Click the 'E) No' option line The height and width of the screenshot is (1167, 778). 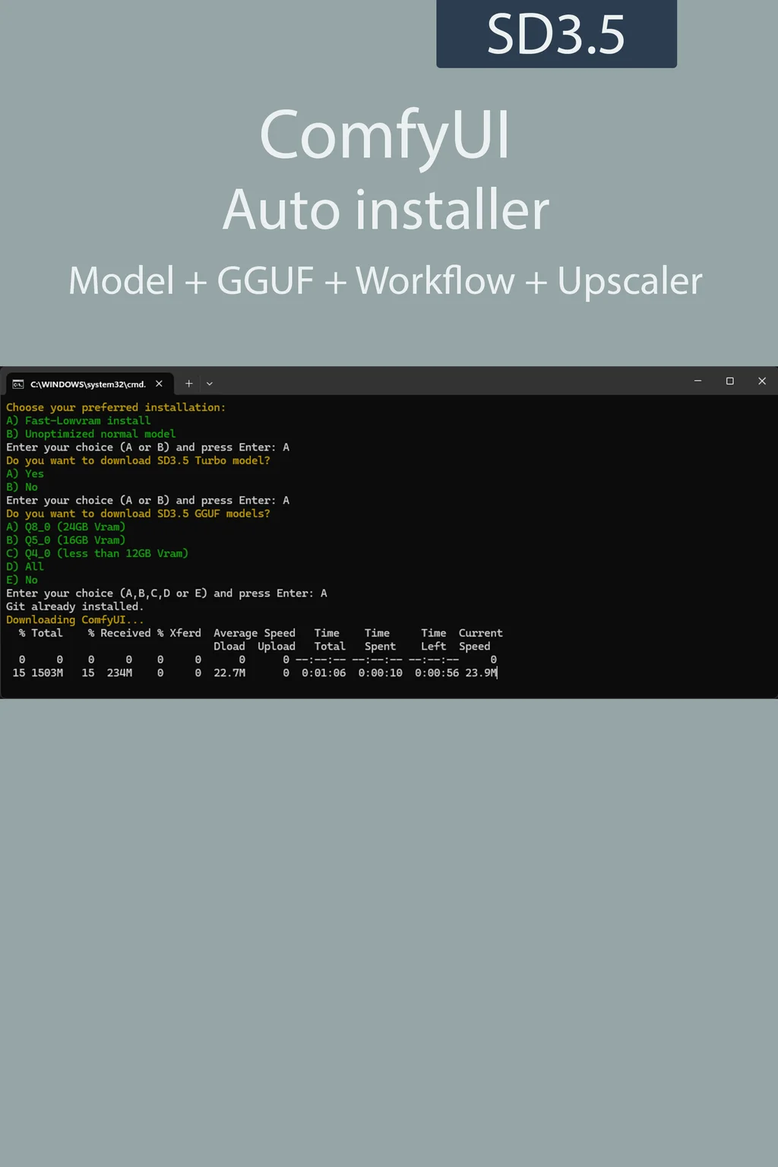coord(22,580)
